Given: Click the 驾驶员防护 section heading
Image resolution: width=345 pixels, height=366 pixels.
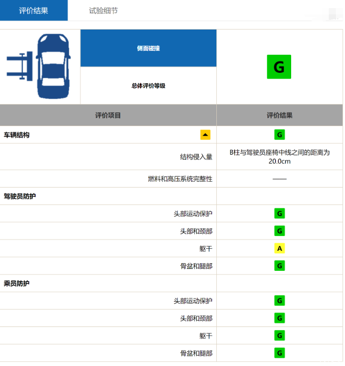Looking at the screenshot, I should click(x=20, y=196).
